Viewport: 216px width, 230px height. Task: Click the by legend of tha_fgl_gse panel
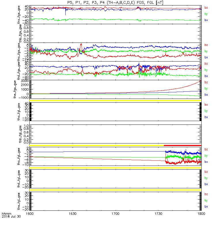(x=206, y=111)
